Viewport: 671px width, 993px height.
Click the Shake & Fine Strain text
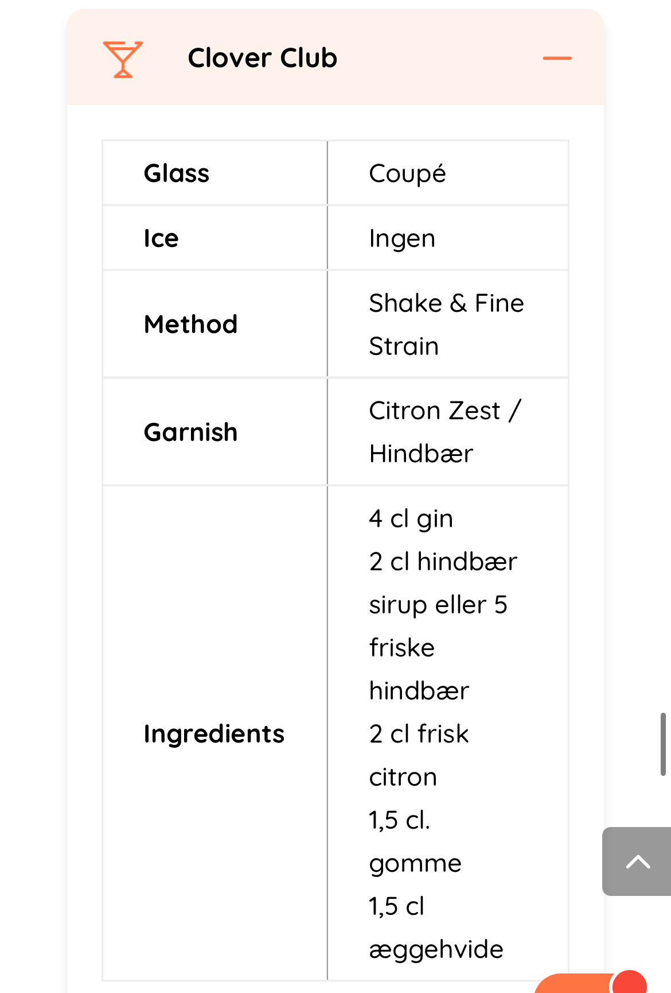click(446, 324)
